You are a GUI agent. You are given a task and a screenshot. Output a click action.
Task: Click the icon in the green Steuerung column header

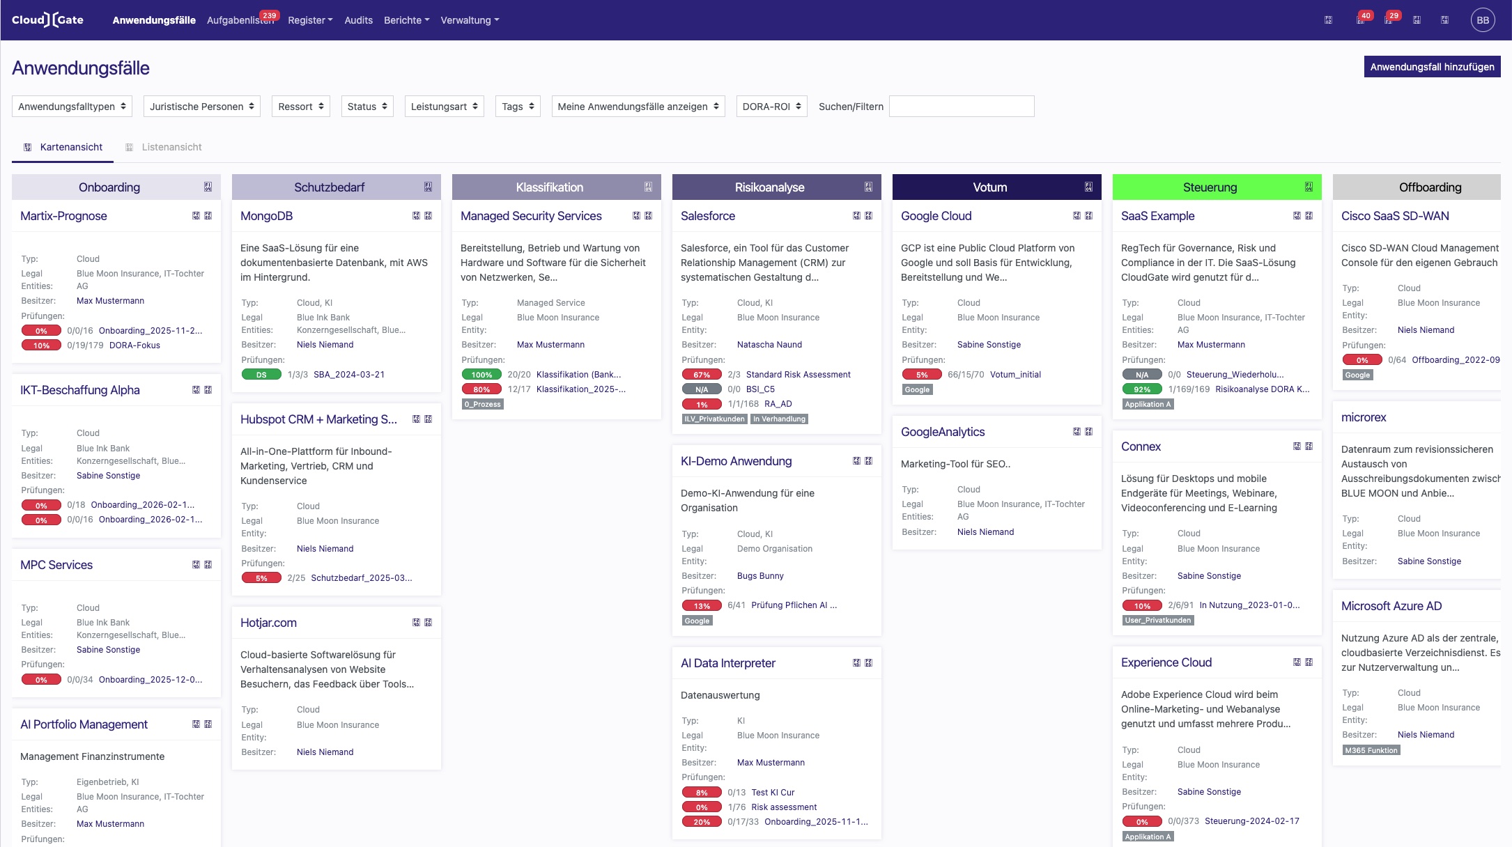pyautogui.click(x=1309, y=187)
